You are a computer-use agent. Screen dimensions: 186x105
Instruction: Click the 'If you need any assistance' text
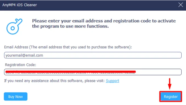pyautogui.click(x=54, y=81)
